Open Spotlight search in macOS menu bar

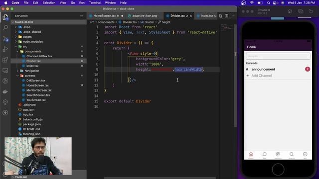coord(269,3)
